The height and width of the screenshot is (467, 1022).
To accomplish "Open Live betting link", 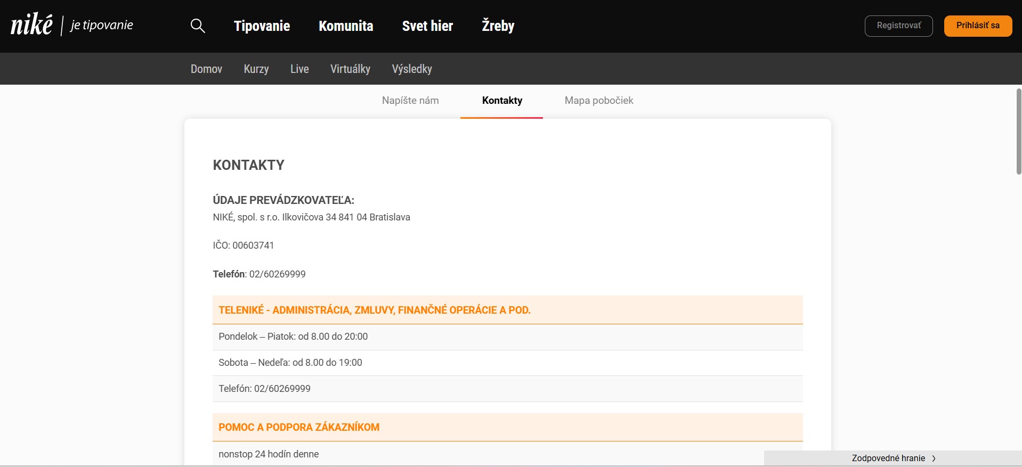I will coord(299,69).
